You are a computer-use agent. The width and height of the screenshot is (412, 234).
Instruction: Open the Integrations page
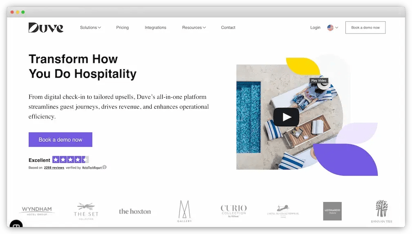[155, 28]
